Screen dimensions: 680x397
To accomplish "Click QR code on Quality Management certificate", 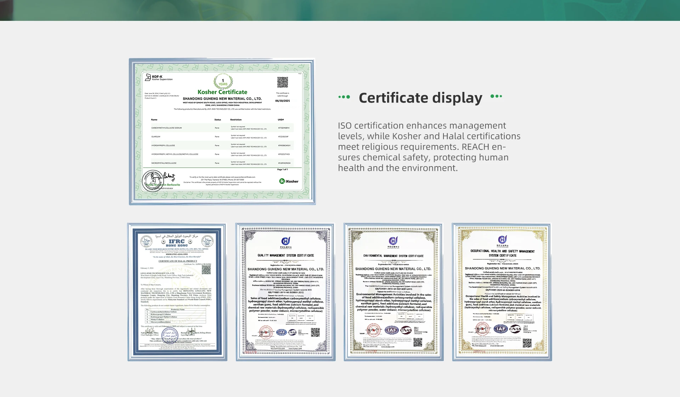I will click(x=315, y=332).
